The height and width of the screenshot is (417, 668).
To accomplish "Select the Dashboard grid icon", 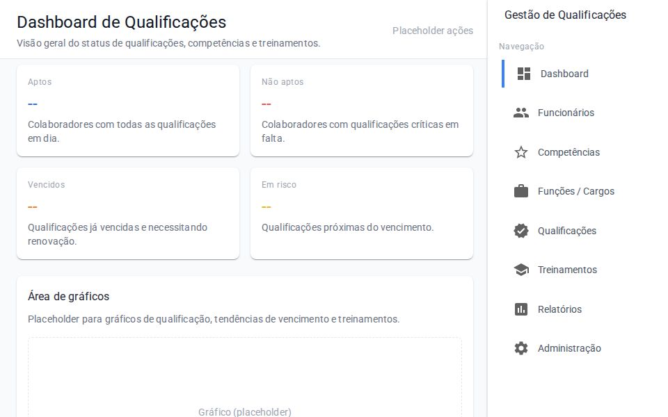I will click(x=524, y=74).
